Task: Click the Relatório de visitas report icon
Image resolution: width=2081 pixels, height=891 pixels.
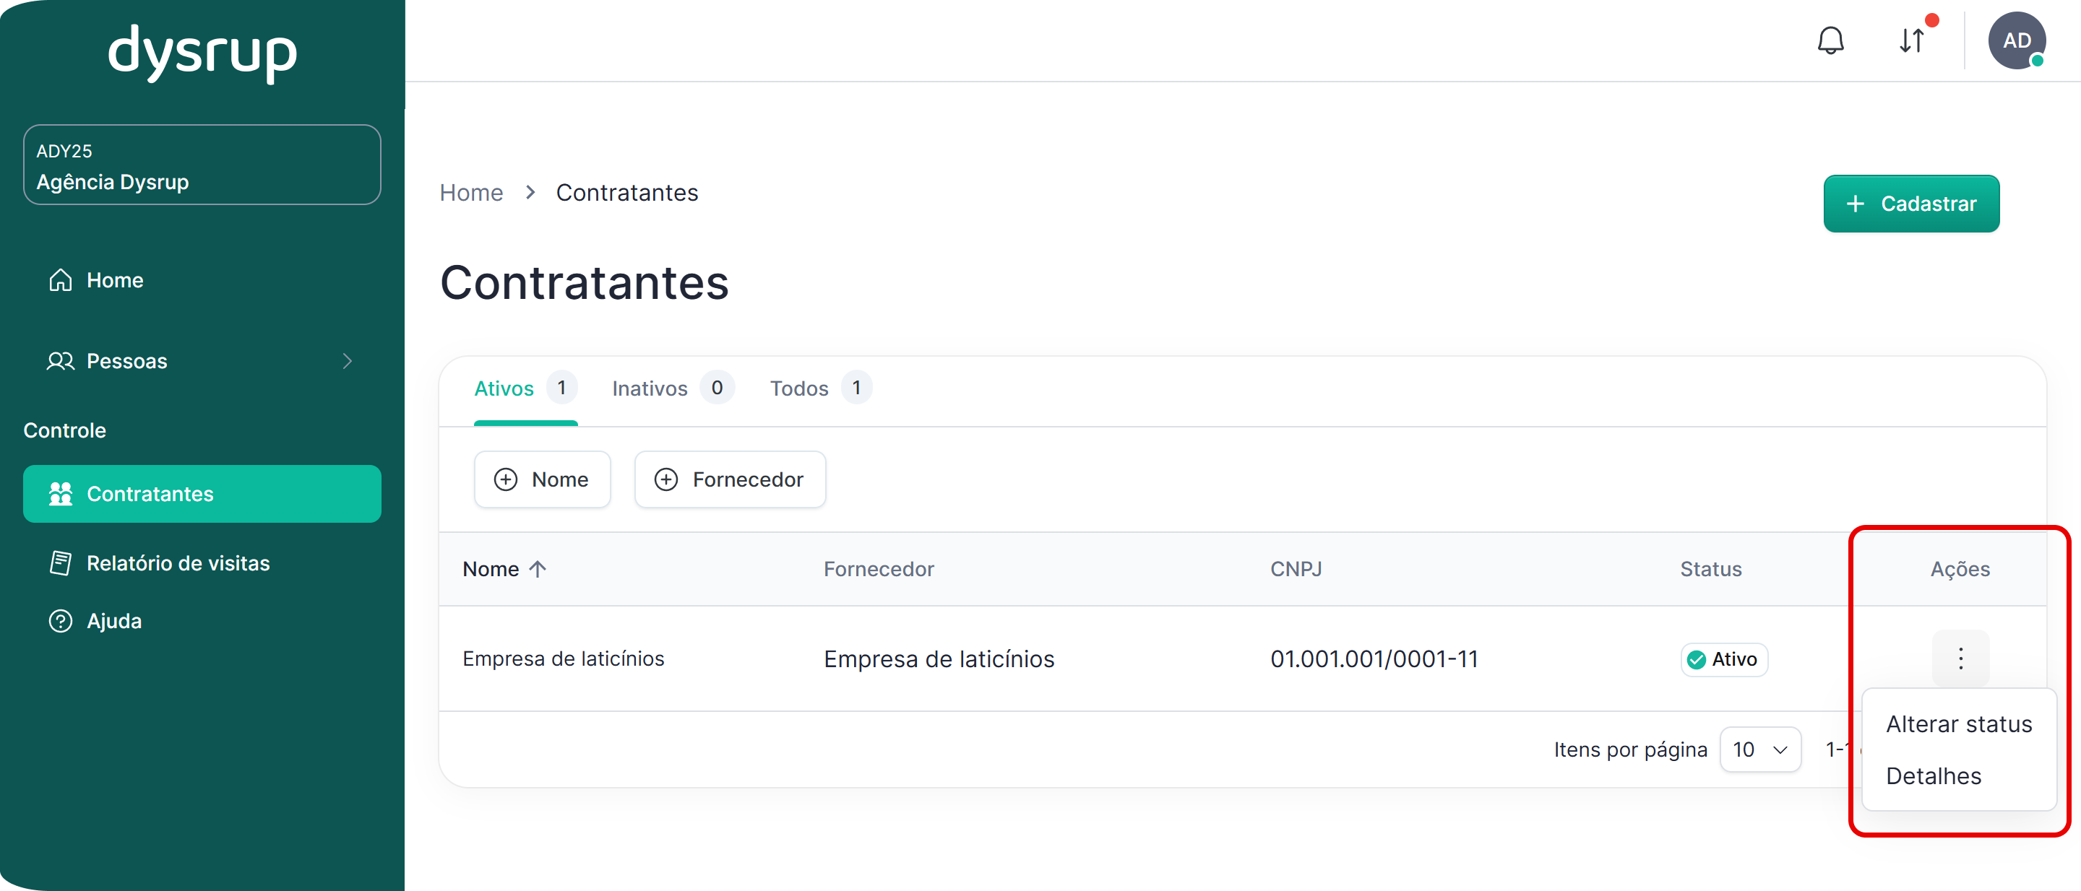Action: click(x=61, y=562)
